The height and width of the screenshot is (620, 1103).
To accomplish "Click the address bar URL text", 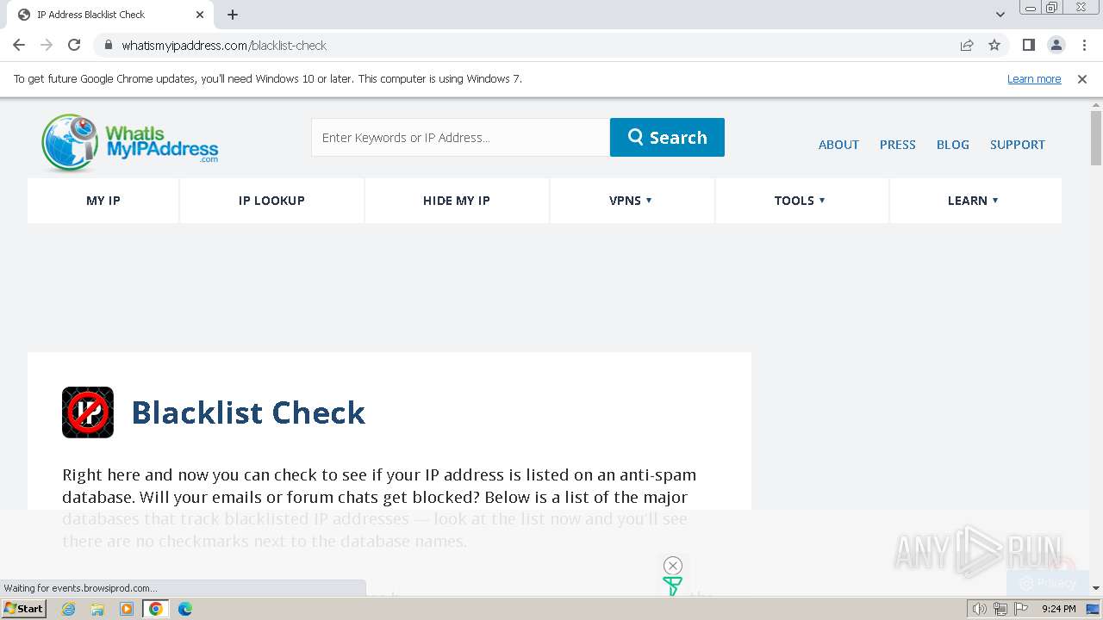I will [224, 46].
